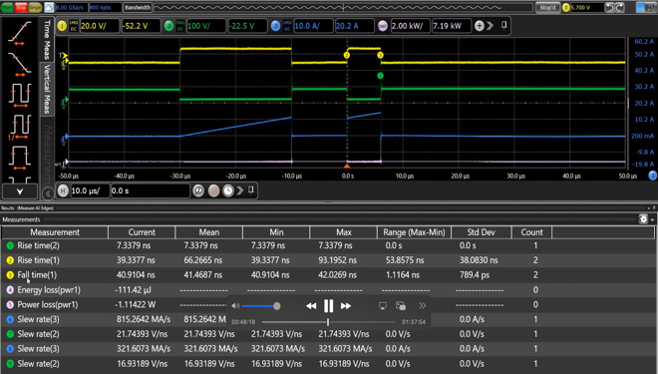Switch to Vertical Meas tab
This screenshot has width=658, height=374.
click(47, 89)
